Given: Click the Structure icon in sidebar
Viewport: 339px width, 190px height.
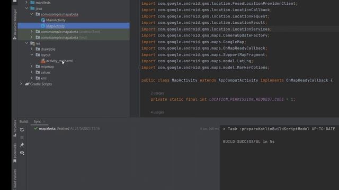Looking at the screenshot, I should [15, 135].
